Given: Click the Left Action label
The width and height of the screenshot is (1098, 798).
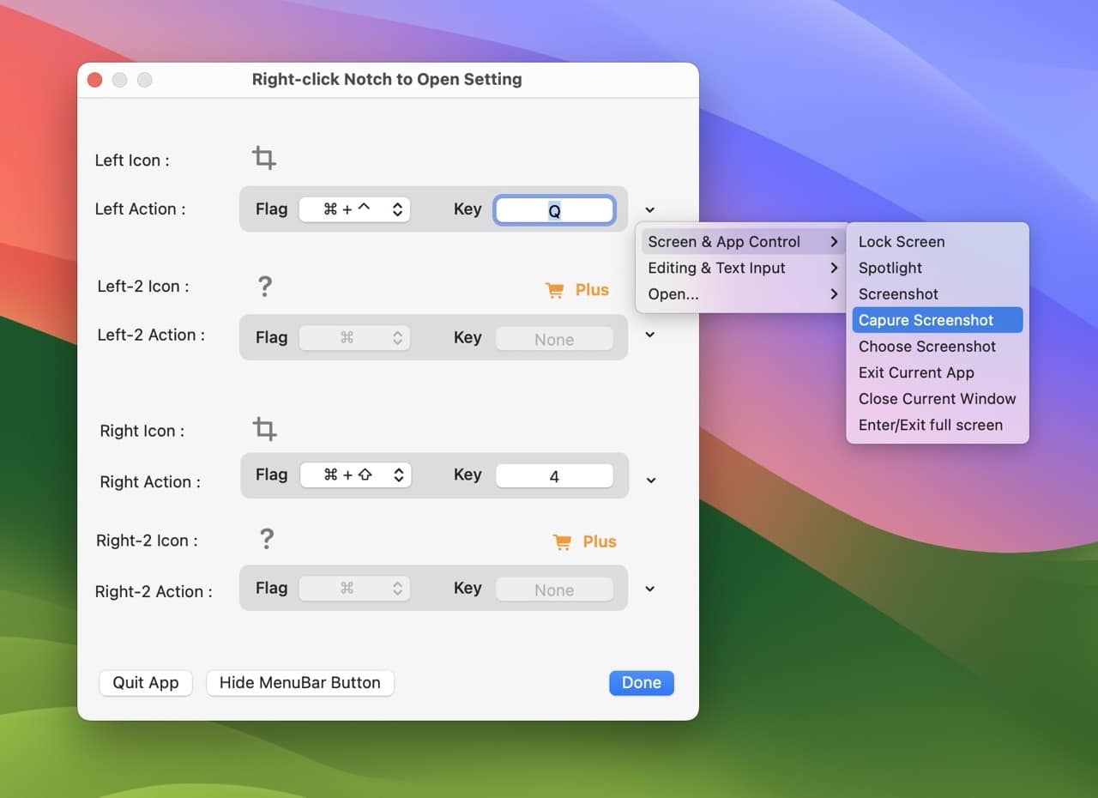Looking at the screenshot, I should [140, 209].
